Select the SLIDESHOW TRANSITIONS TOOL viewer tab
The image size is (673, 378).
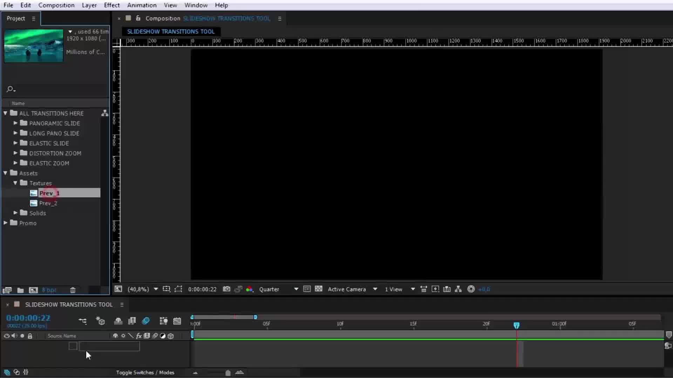pyautogui.click(x=171, y=31)
